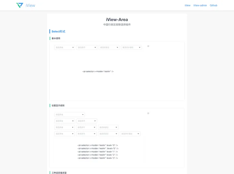The height and width of the screenshot is (174, 234).
Task: Expand the 请选择县区 dropdown under 基本使用
Action: coord(109,48)
